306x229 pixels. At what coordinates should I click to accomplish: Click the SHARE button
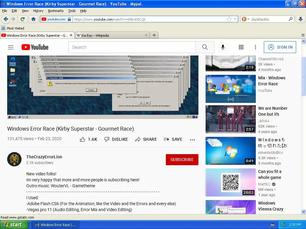(x=146, y=139)
